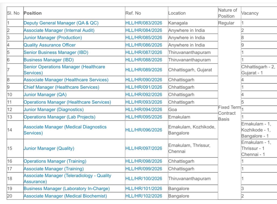
Task: Click reference number HLL/HR/099/2026
Action: pos(144,169)
